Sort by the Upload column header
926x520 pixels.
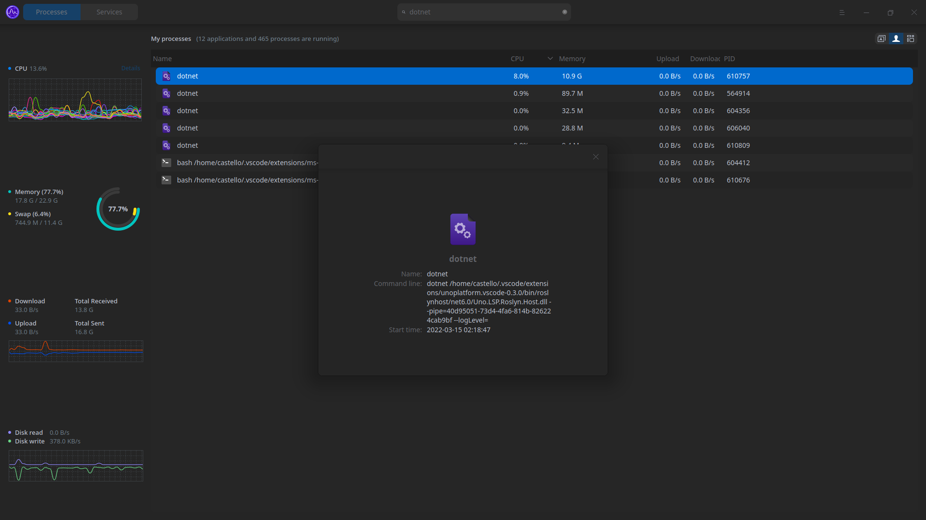coord(667,59)
